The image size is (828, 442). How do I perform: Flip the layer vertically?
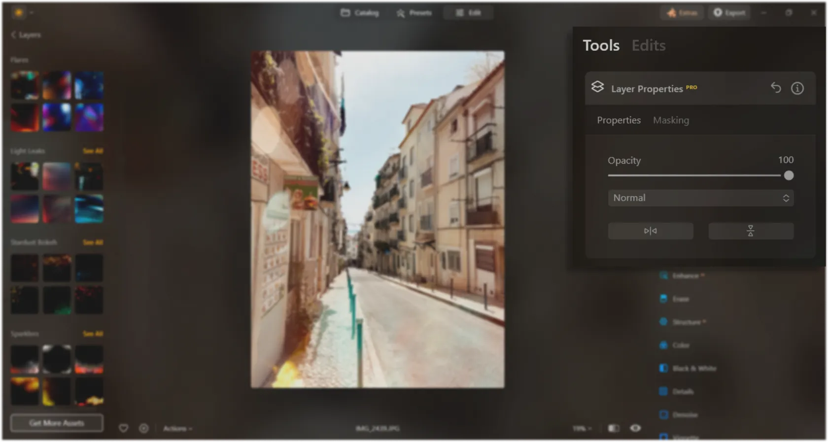(x=750, y=231)
